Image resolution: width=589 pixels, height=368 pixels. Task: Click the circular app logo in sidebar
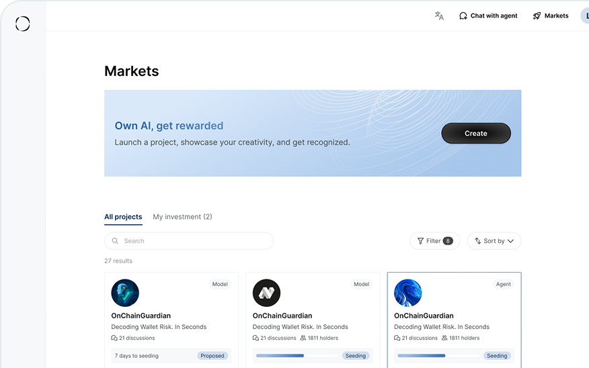tap(23, 24)
